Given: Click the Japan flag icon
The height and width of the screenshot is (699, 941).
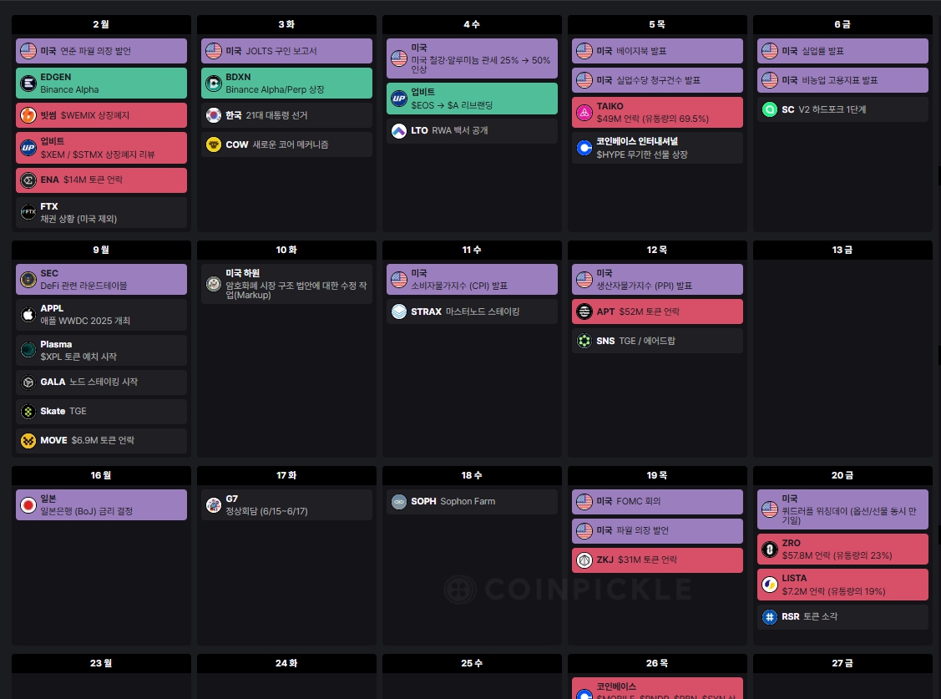Looking at the screenshot, I should point(28,505).
